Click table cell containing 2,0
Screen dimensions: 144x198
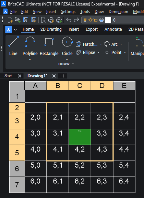(35, 121)
